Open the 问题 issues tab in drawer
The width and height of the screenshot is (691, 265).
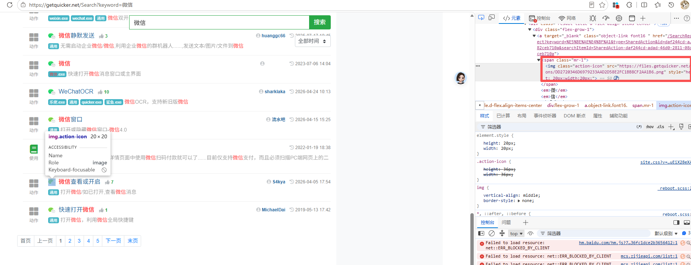point(506,223)
